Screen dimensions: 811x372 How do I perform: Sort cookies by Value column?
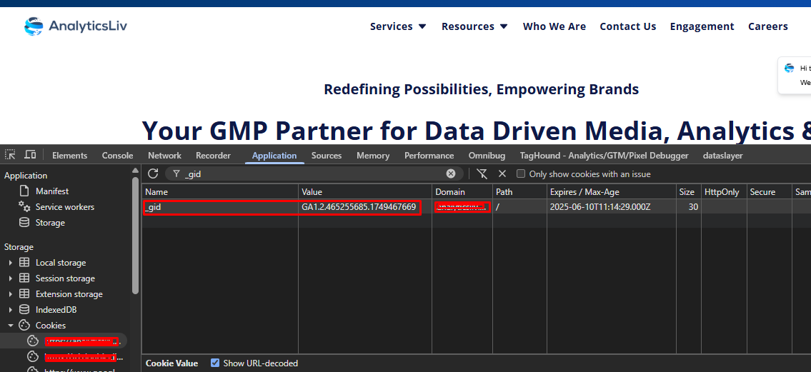[365, 191]
